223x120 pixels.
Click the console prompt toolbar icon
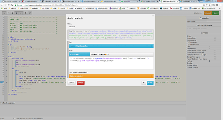click(20, 13)
